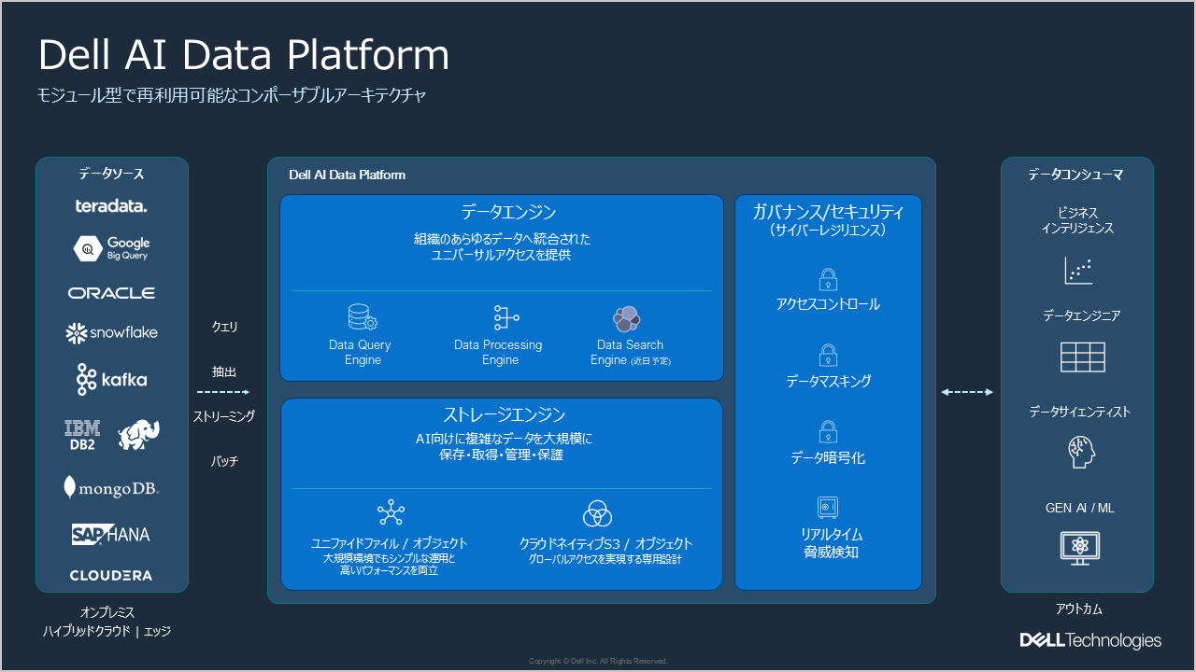
Task: Select the Kafka logo
Action: pos(111,379)
